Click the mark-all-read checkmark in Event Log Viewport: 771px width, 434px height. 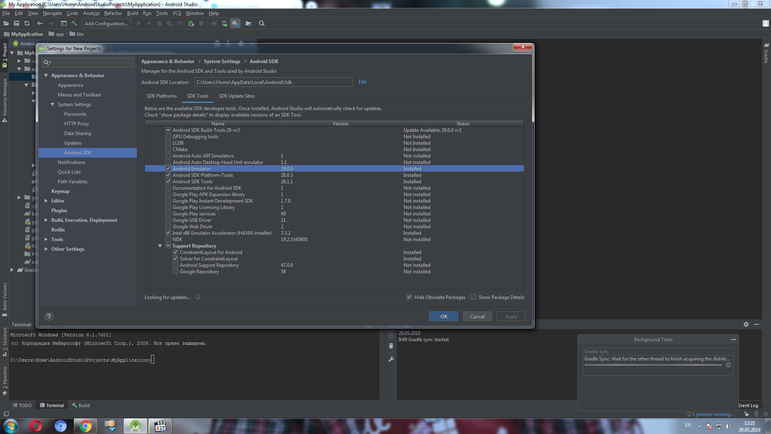391,335
